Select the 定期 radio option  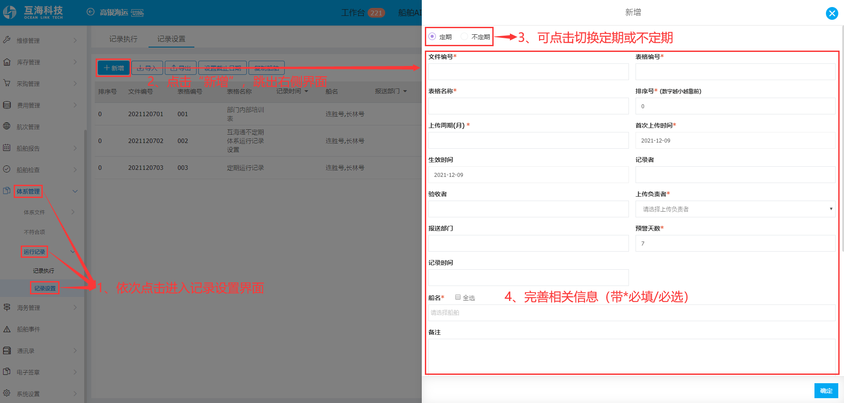pyautogui.click(x=432, y=37)
